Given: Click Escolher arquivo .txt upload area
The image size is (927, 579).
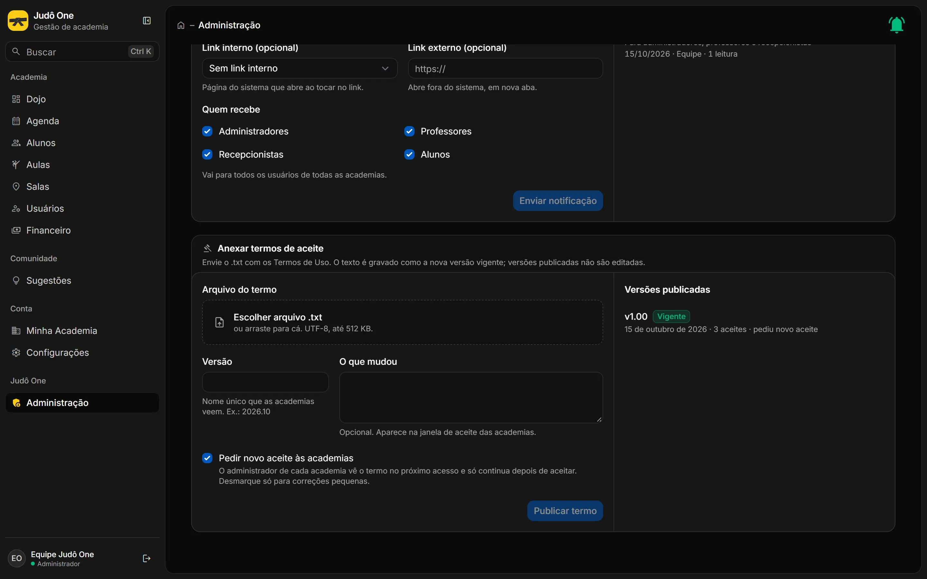Looking at the screenshot, I should [402, 322].
